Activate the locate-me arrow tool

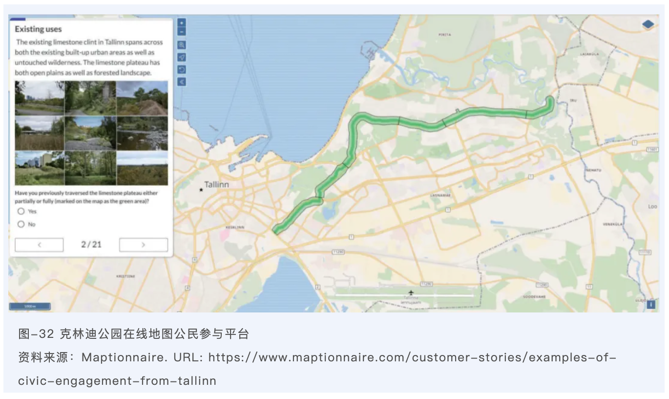tap(182, 57)
